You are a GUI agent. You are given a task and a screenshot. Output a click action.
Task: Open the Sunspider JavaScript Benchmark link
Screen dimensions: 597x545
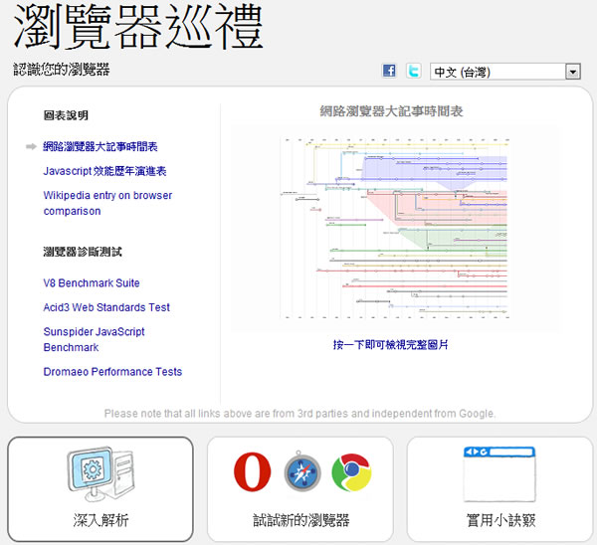(95, 339)
